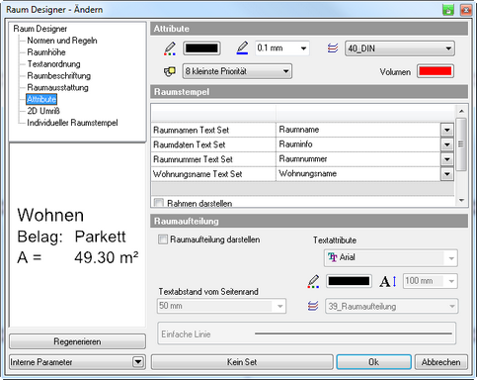Click the text height icon beside 100 mm
477x380 pixels.
tap(388, 281)
